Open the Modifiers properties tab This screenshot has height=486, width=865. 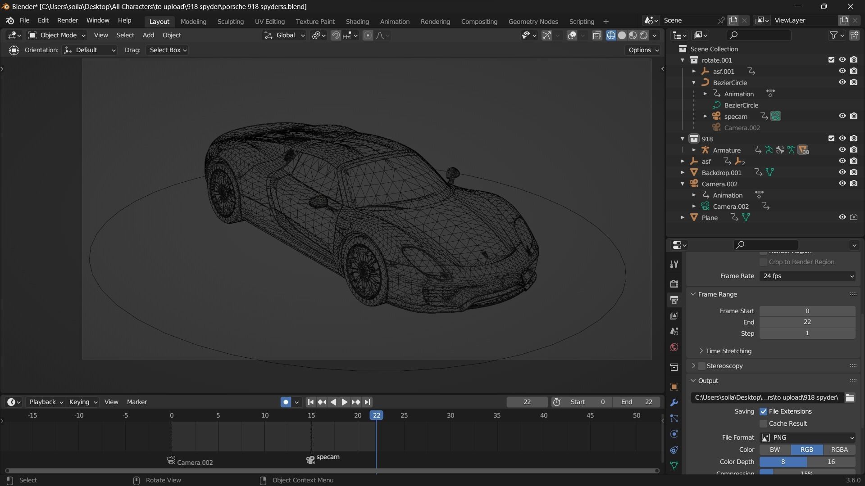[x=674, y=403]
